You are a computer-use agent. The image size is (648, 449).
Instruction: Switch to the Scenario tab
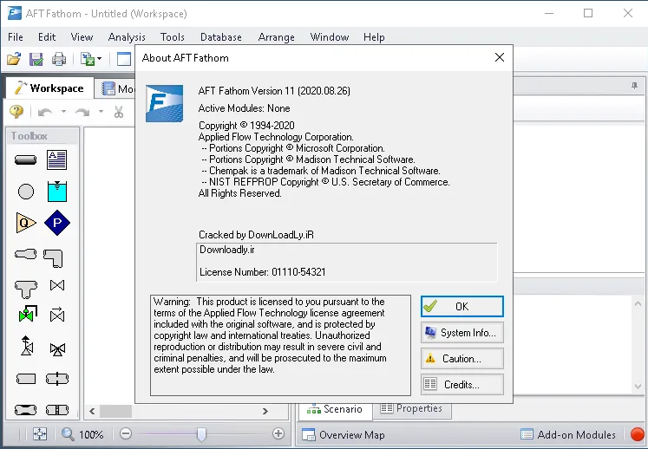tap(335, 409)
